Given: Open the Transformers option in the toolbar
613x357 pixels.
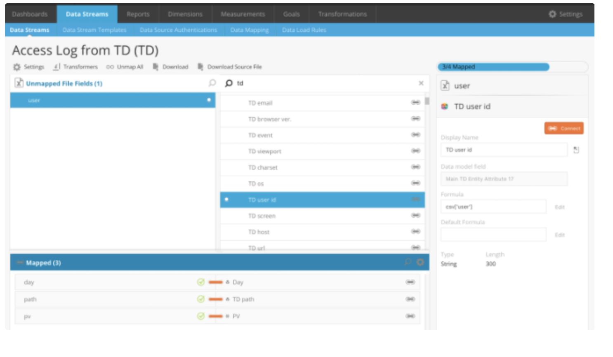Looking at the screenshot, I should 76,67.
